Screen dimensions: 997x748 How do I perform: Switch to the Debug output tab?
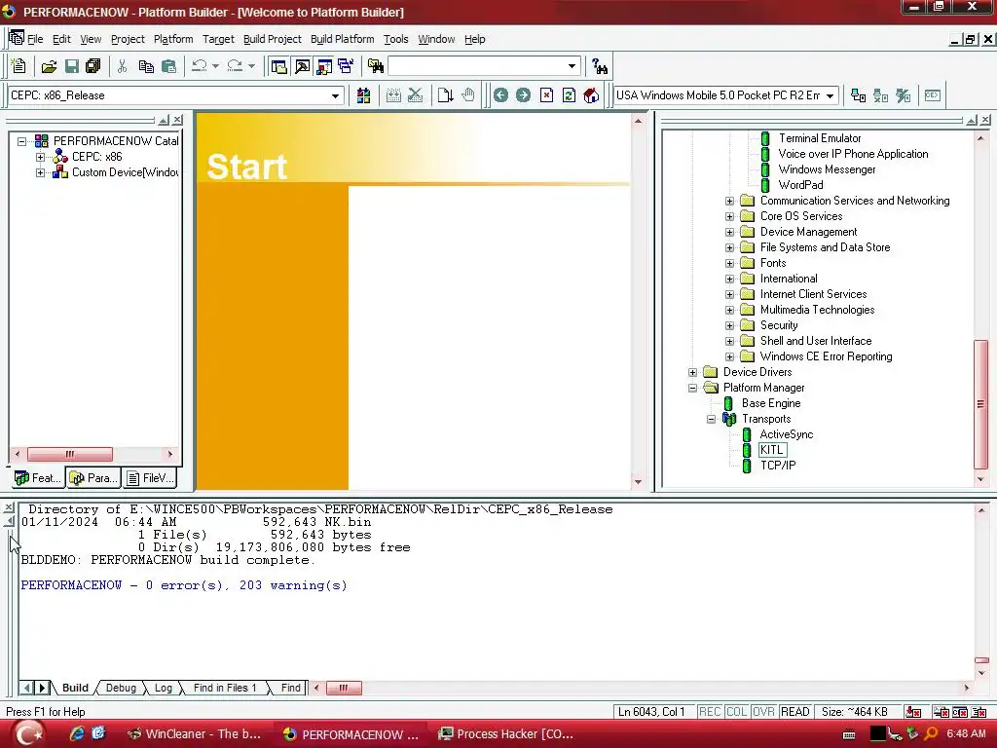click(x=121, y=688)
